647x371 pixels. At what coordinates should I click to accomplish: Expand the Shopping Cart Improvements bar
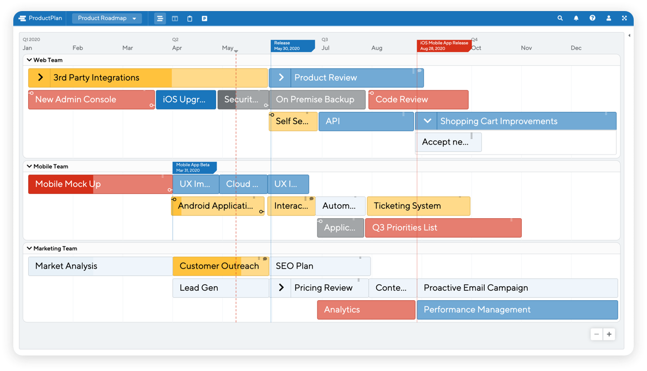point(427,121)
